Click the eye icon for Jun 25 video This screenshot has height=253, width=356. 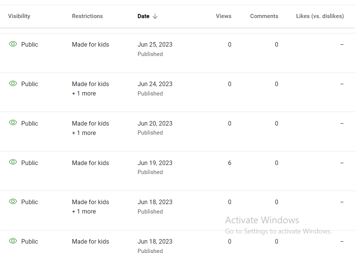[13, 44]
